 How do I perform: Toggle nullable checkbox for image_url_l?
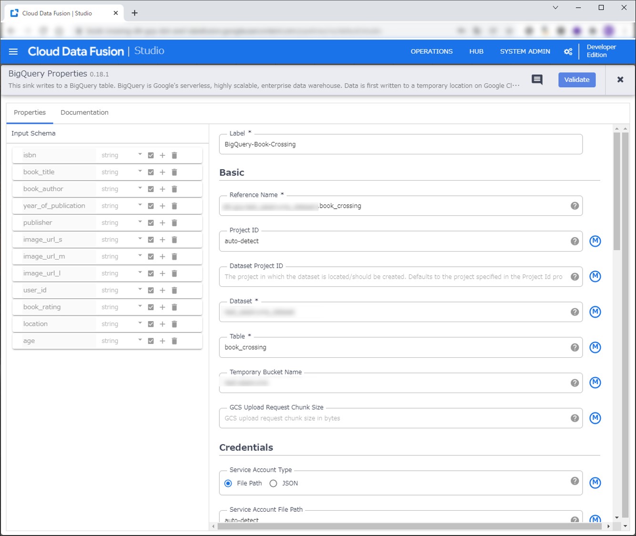click(x=151, y=273)
